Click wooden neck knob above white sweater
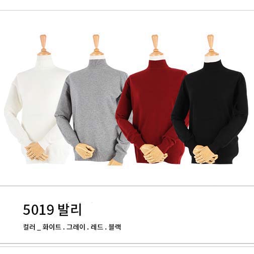The image size is (254, 254). 44,45
